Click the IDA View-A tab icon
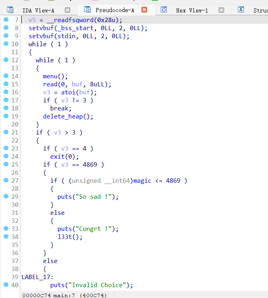This screenshot has height=298, width=268. coord(10,10)
